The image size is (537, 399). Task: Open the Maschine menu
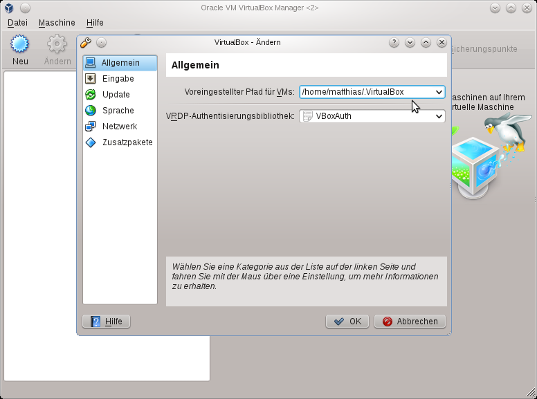[x=57, y=23]
